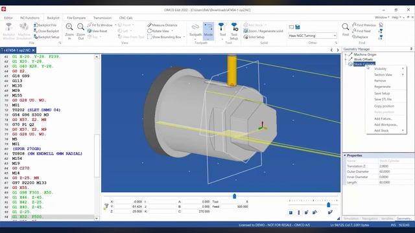Viewport: 415px width, 233px height.
Task: Open the Help menu
Action: [396, 17]
